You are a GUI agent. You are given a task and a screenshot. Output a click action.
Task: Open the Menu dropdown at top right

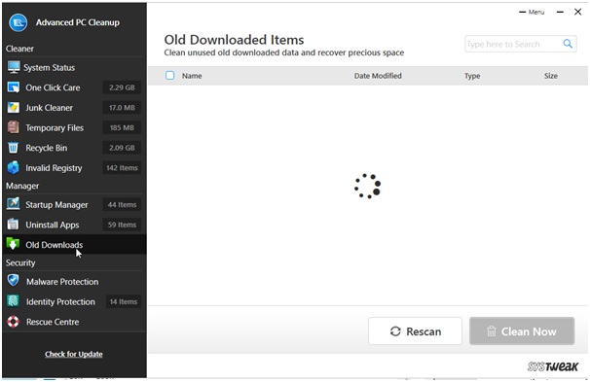click(532, 12)
